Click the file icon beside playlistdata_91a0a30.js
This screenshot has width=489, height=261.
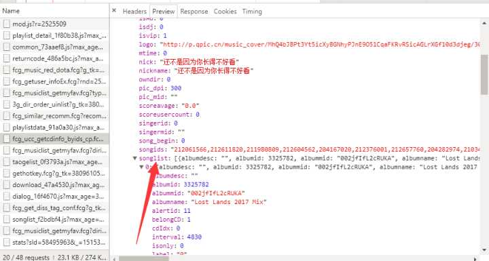click(x=6, y=127)
